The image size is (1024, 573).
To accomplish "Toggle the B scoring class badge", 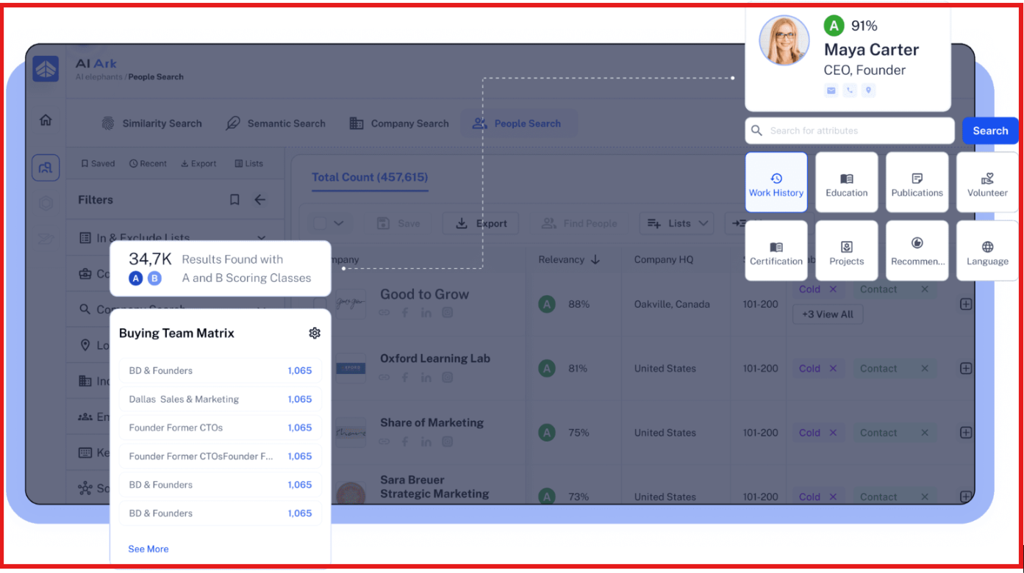I will pyautogui.click(x=153, y=278).
